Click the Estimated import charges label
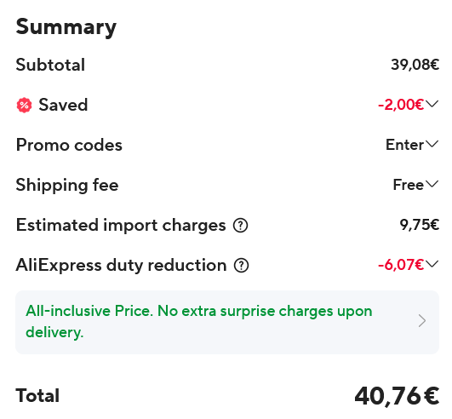 [121, 225]
